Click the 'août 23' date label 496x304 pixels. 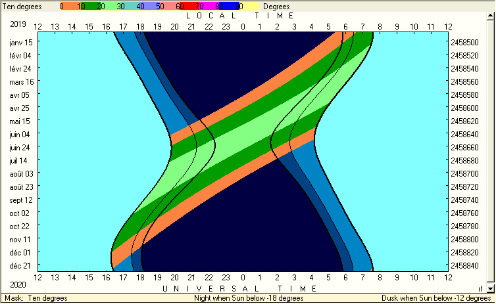tap(21, 187)
